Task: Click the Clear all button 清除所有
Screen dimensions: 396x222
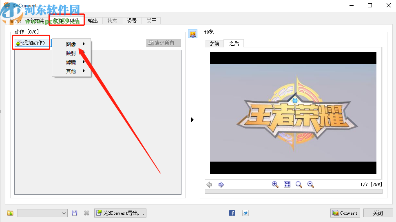Action: (164, 43)
